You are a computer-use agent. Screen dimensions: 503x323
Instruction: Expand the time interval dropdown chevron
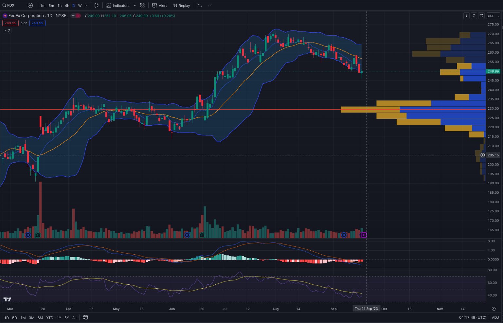coord(86,6)
